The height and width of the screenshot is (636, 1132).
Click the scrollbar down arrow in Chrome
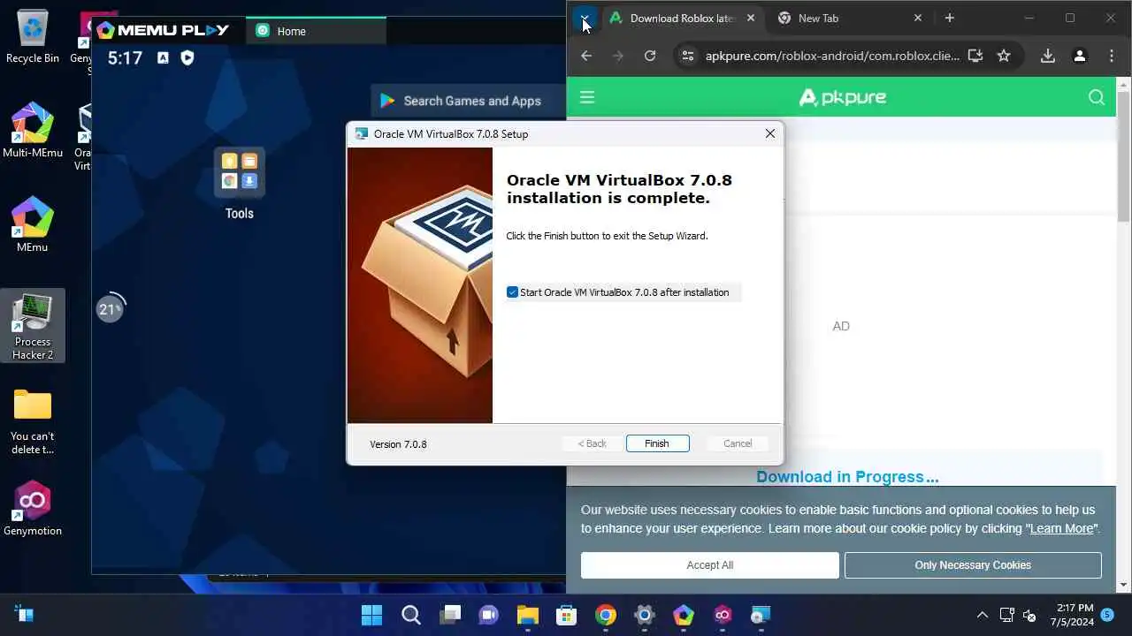pos(1124,585)
